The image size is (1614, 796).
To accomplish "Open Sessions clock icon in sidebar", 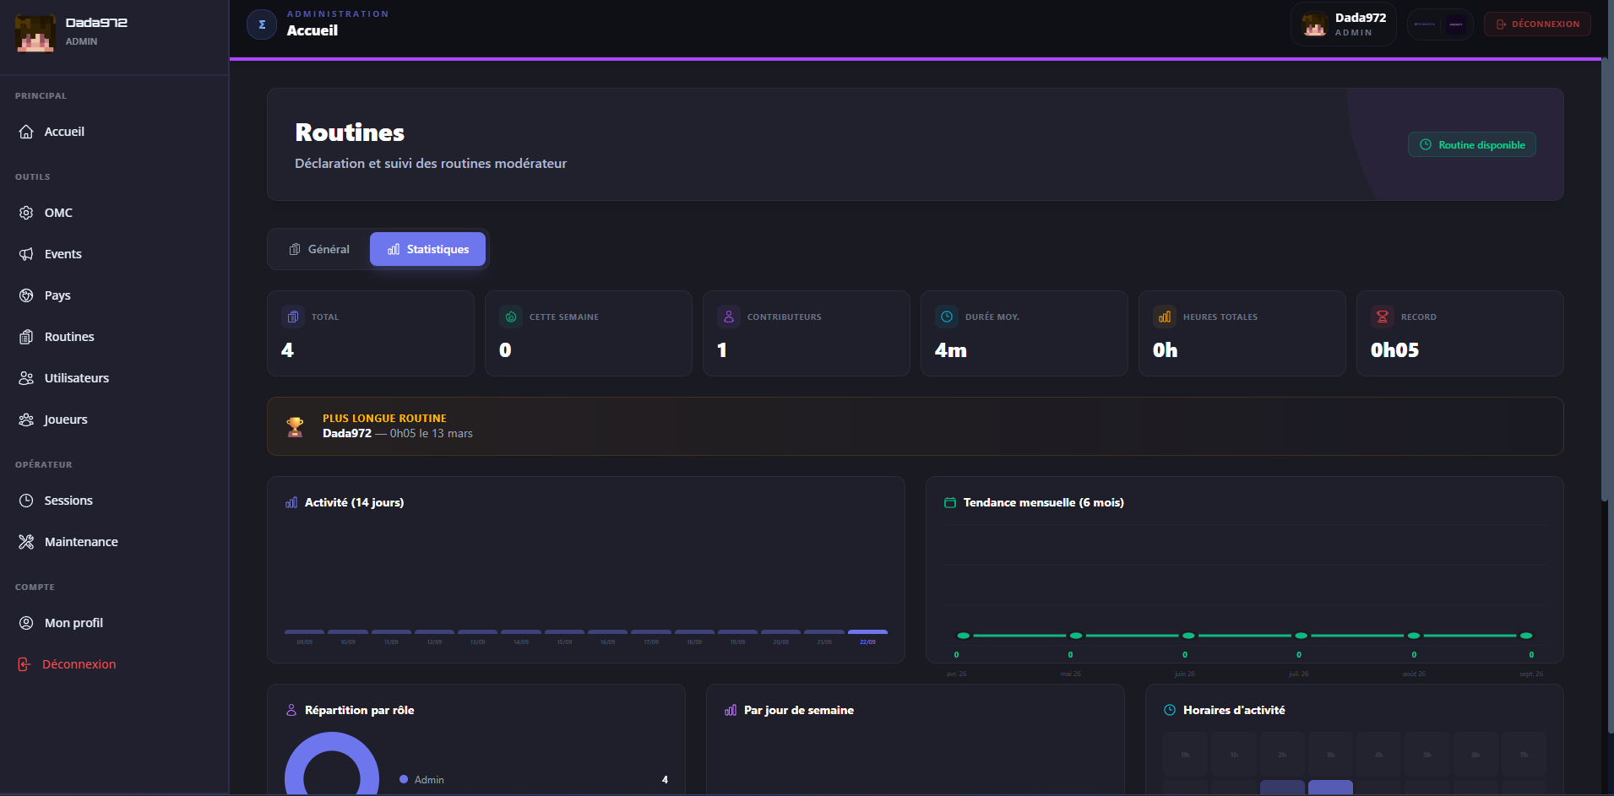I will [x=26, y=501].
